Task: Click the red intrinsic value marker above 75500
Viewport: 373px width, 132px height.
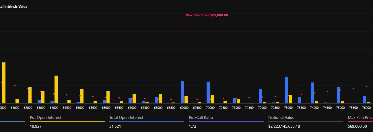Action: click(x=353, y=88)
